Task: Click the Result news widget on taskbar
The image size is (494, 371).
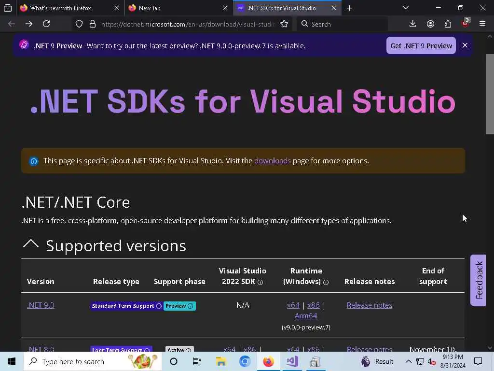Action: (377, 361)
